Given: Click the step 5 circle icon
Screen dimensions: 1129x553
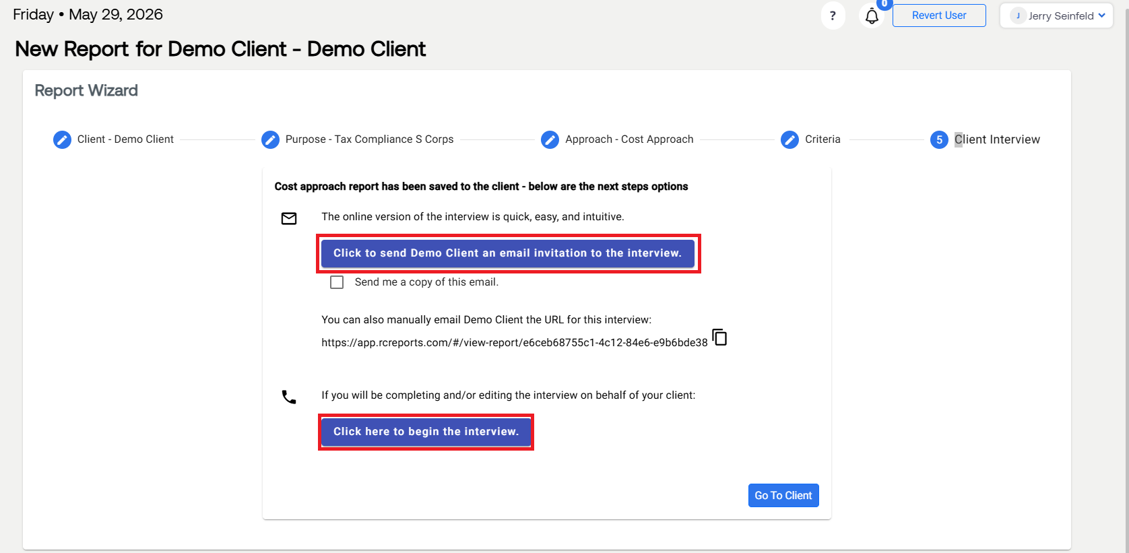Looking at the screenshot, I should pyautogui.click(x=939, y=139).
